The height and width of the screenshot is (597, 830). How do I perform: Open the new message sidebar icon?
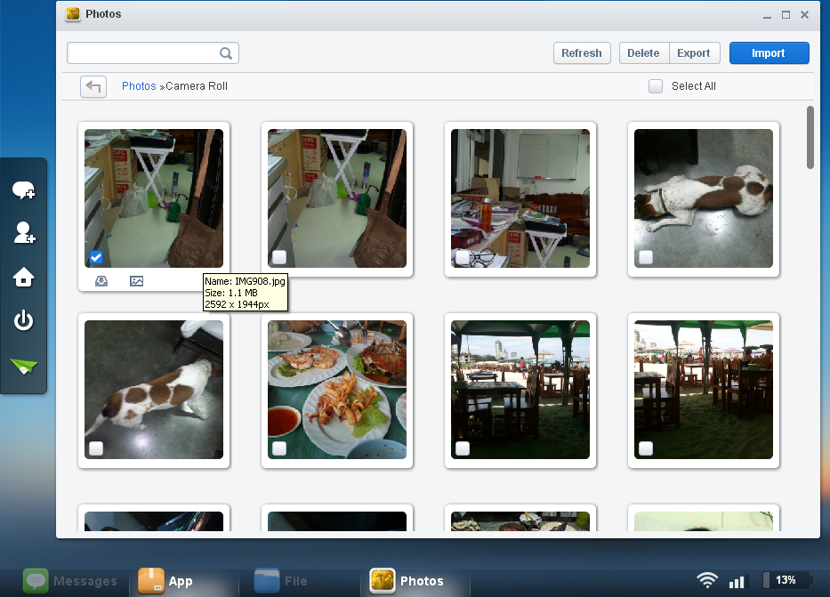tap(23, 190)
